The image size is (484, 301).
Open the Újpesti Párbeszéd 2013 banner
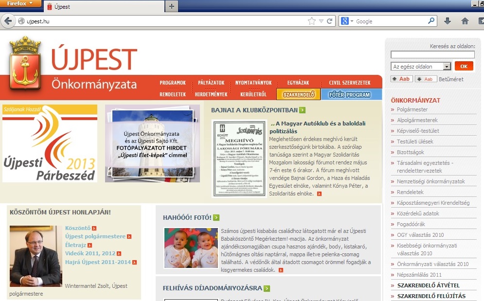pos(50,143)
